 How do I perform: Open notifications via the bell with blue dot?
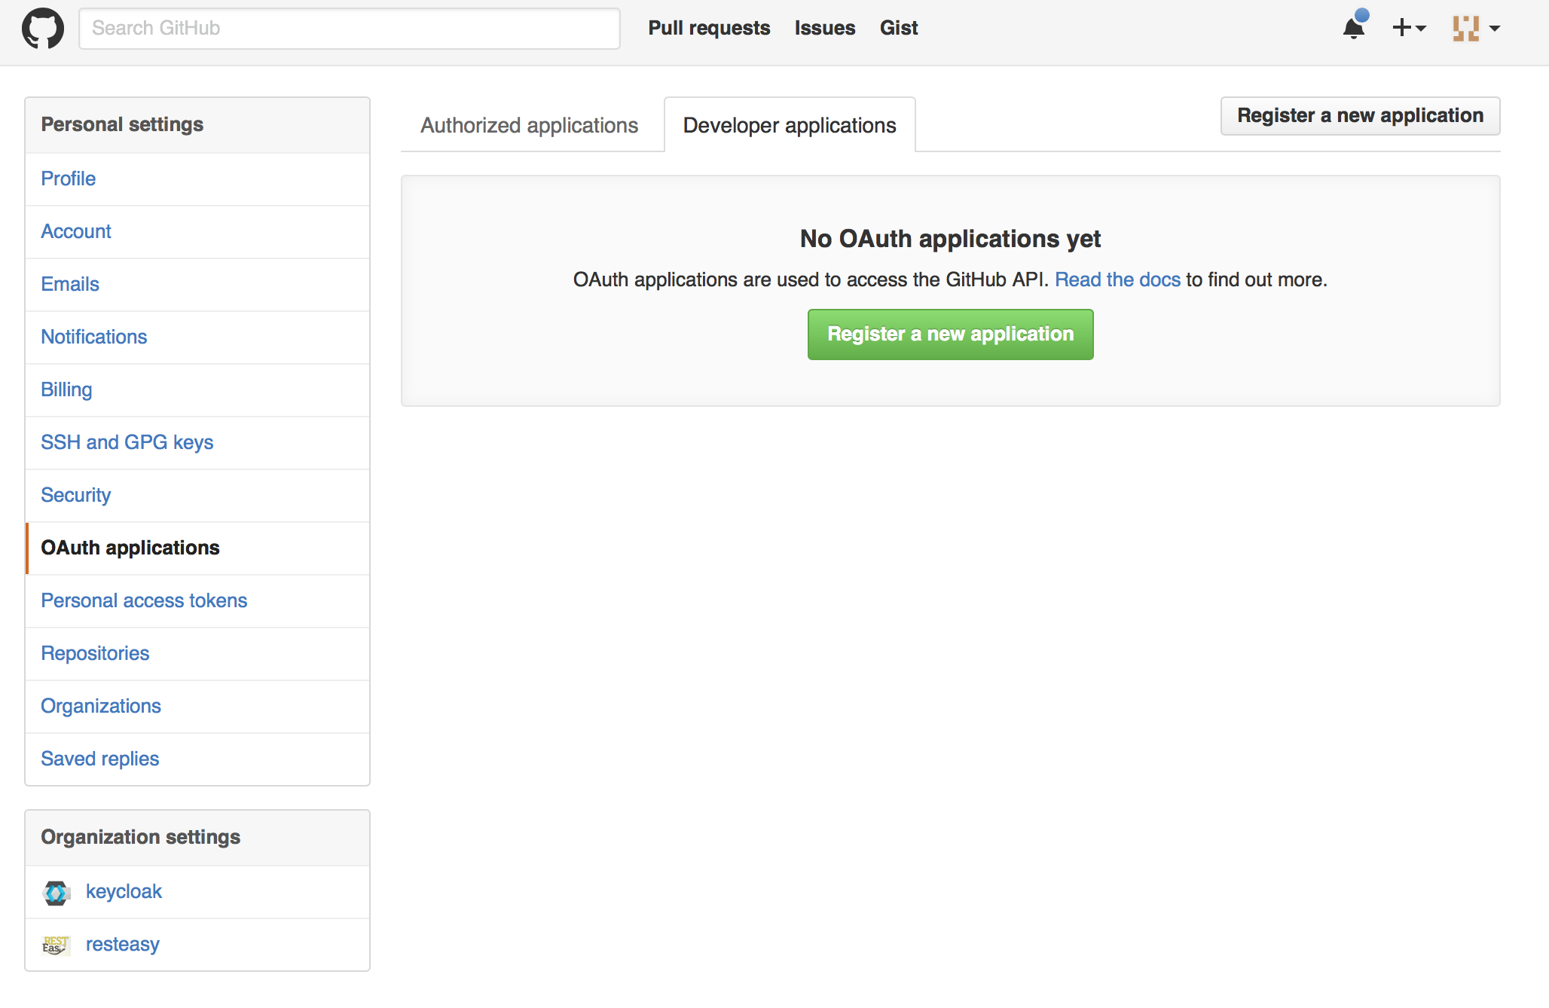pyautogui.click(x=1354, y=28)
